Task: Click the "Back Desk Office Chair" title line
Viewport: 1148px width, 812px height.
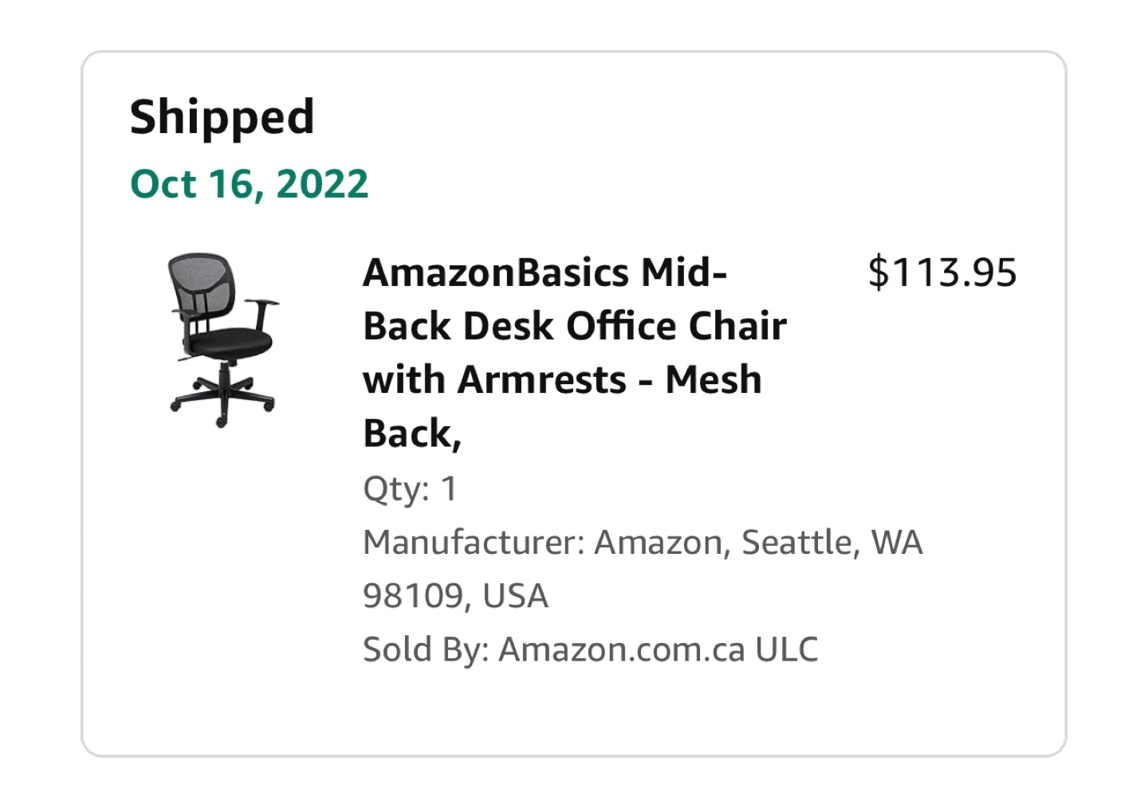Action: pos(574,326)
